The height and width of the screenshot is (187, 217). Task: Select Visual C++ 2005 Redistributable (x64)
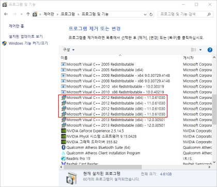[105, 70]
